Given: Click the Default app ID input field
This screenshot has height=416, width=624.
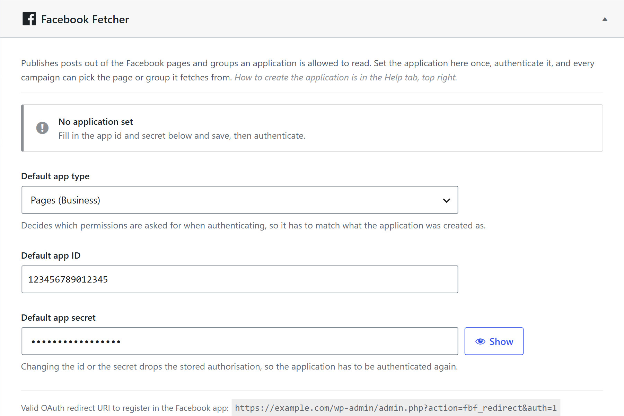Looking at the screenshot, I should [240, 279].
